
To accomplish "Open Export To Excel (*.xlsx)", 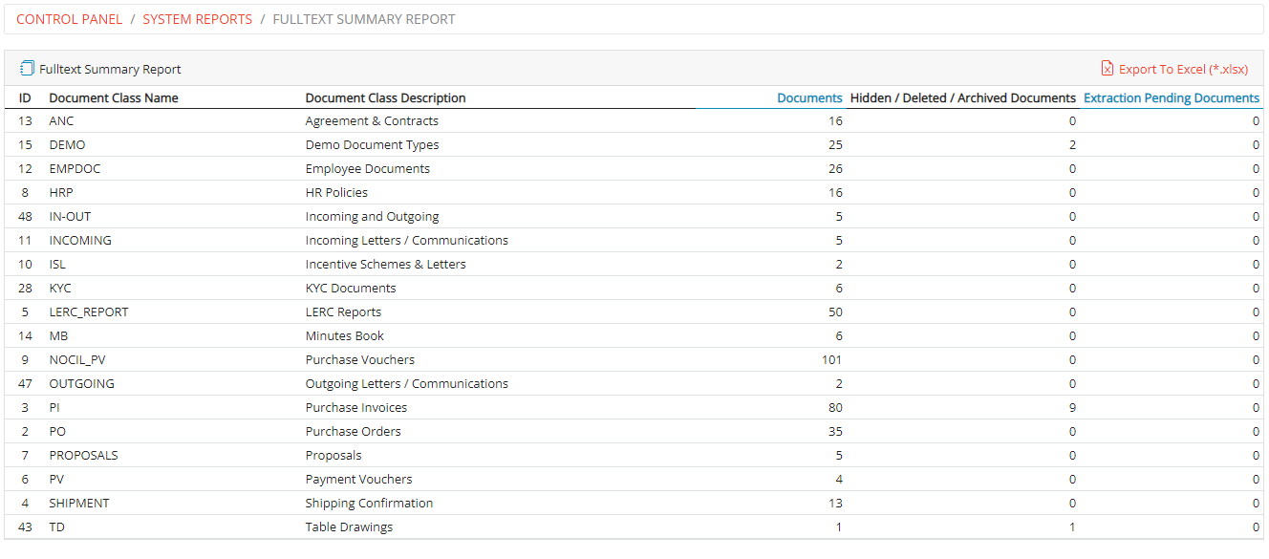I will click(x=1185, y=69).
